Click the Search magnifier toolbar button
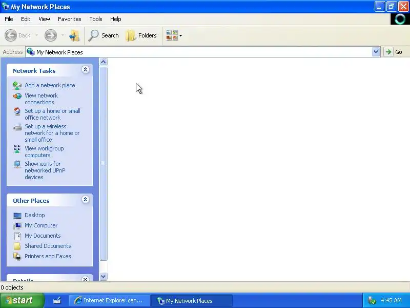Image resolution: width=410 pixels, height=308 pixels. [104, 35]
